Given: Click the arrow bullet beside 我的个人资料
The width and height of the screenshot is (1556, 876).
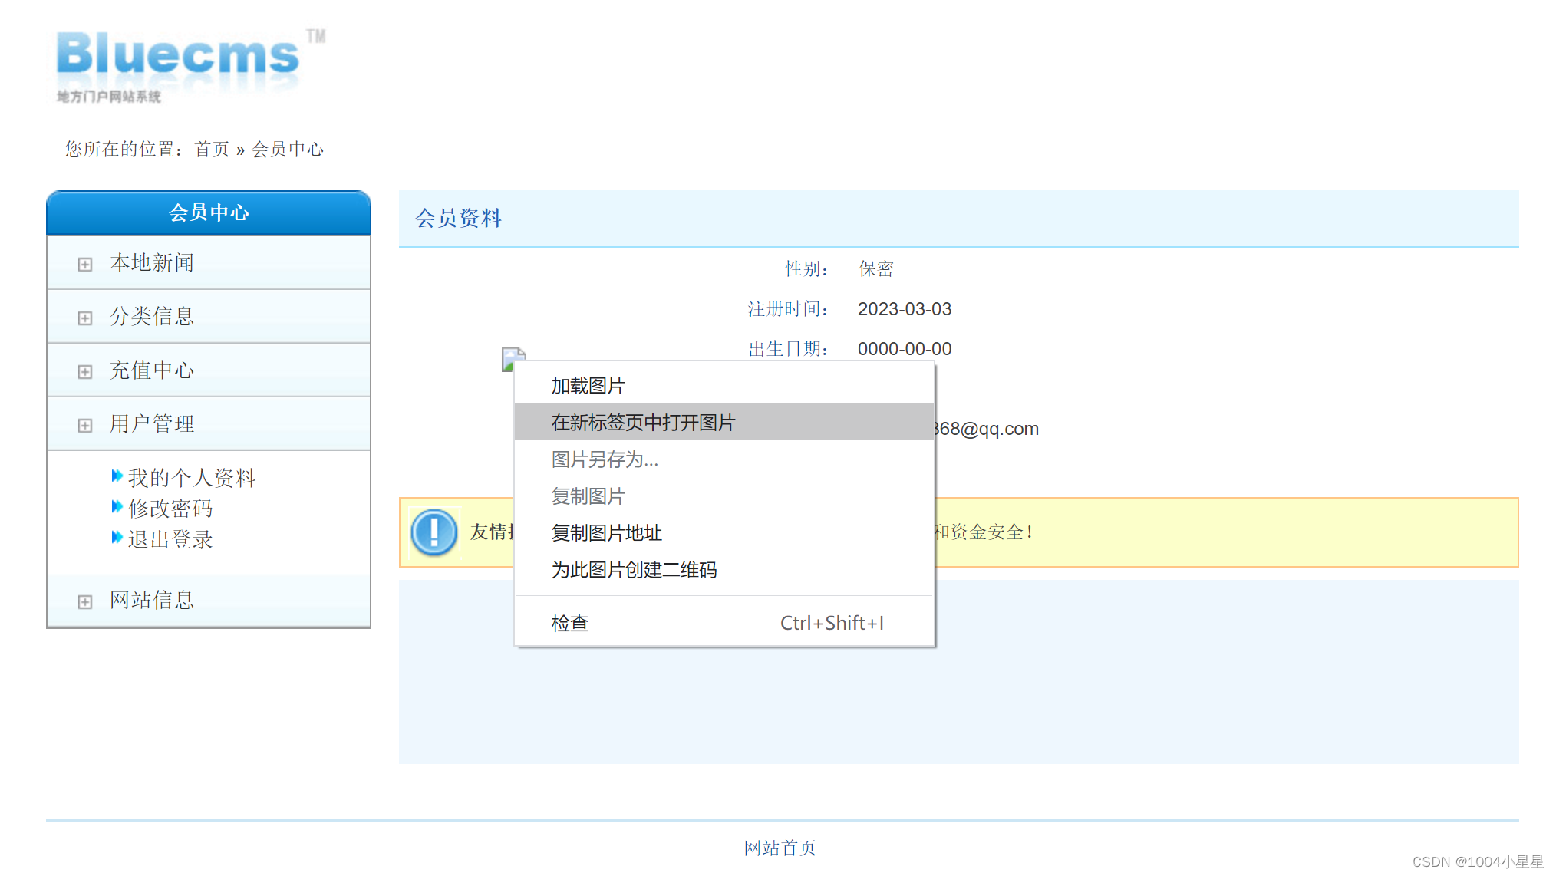Looking at the screenshot, I should click(117, 476).
